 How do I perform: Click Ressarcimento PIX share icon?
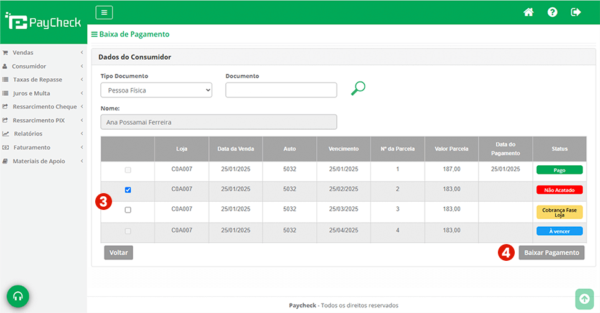click(6, 120)
